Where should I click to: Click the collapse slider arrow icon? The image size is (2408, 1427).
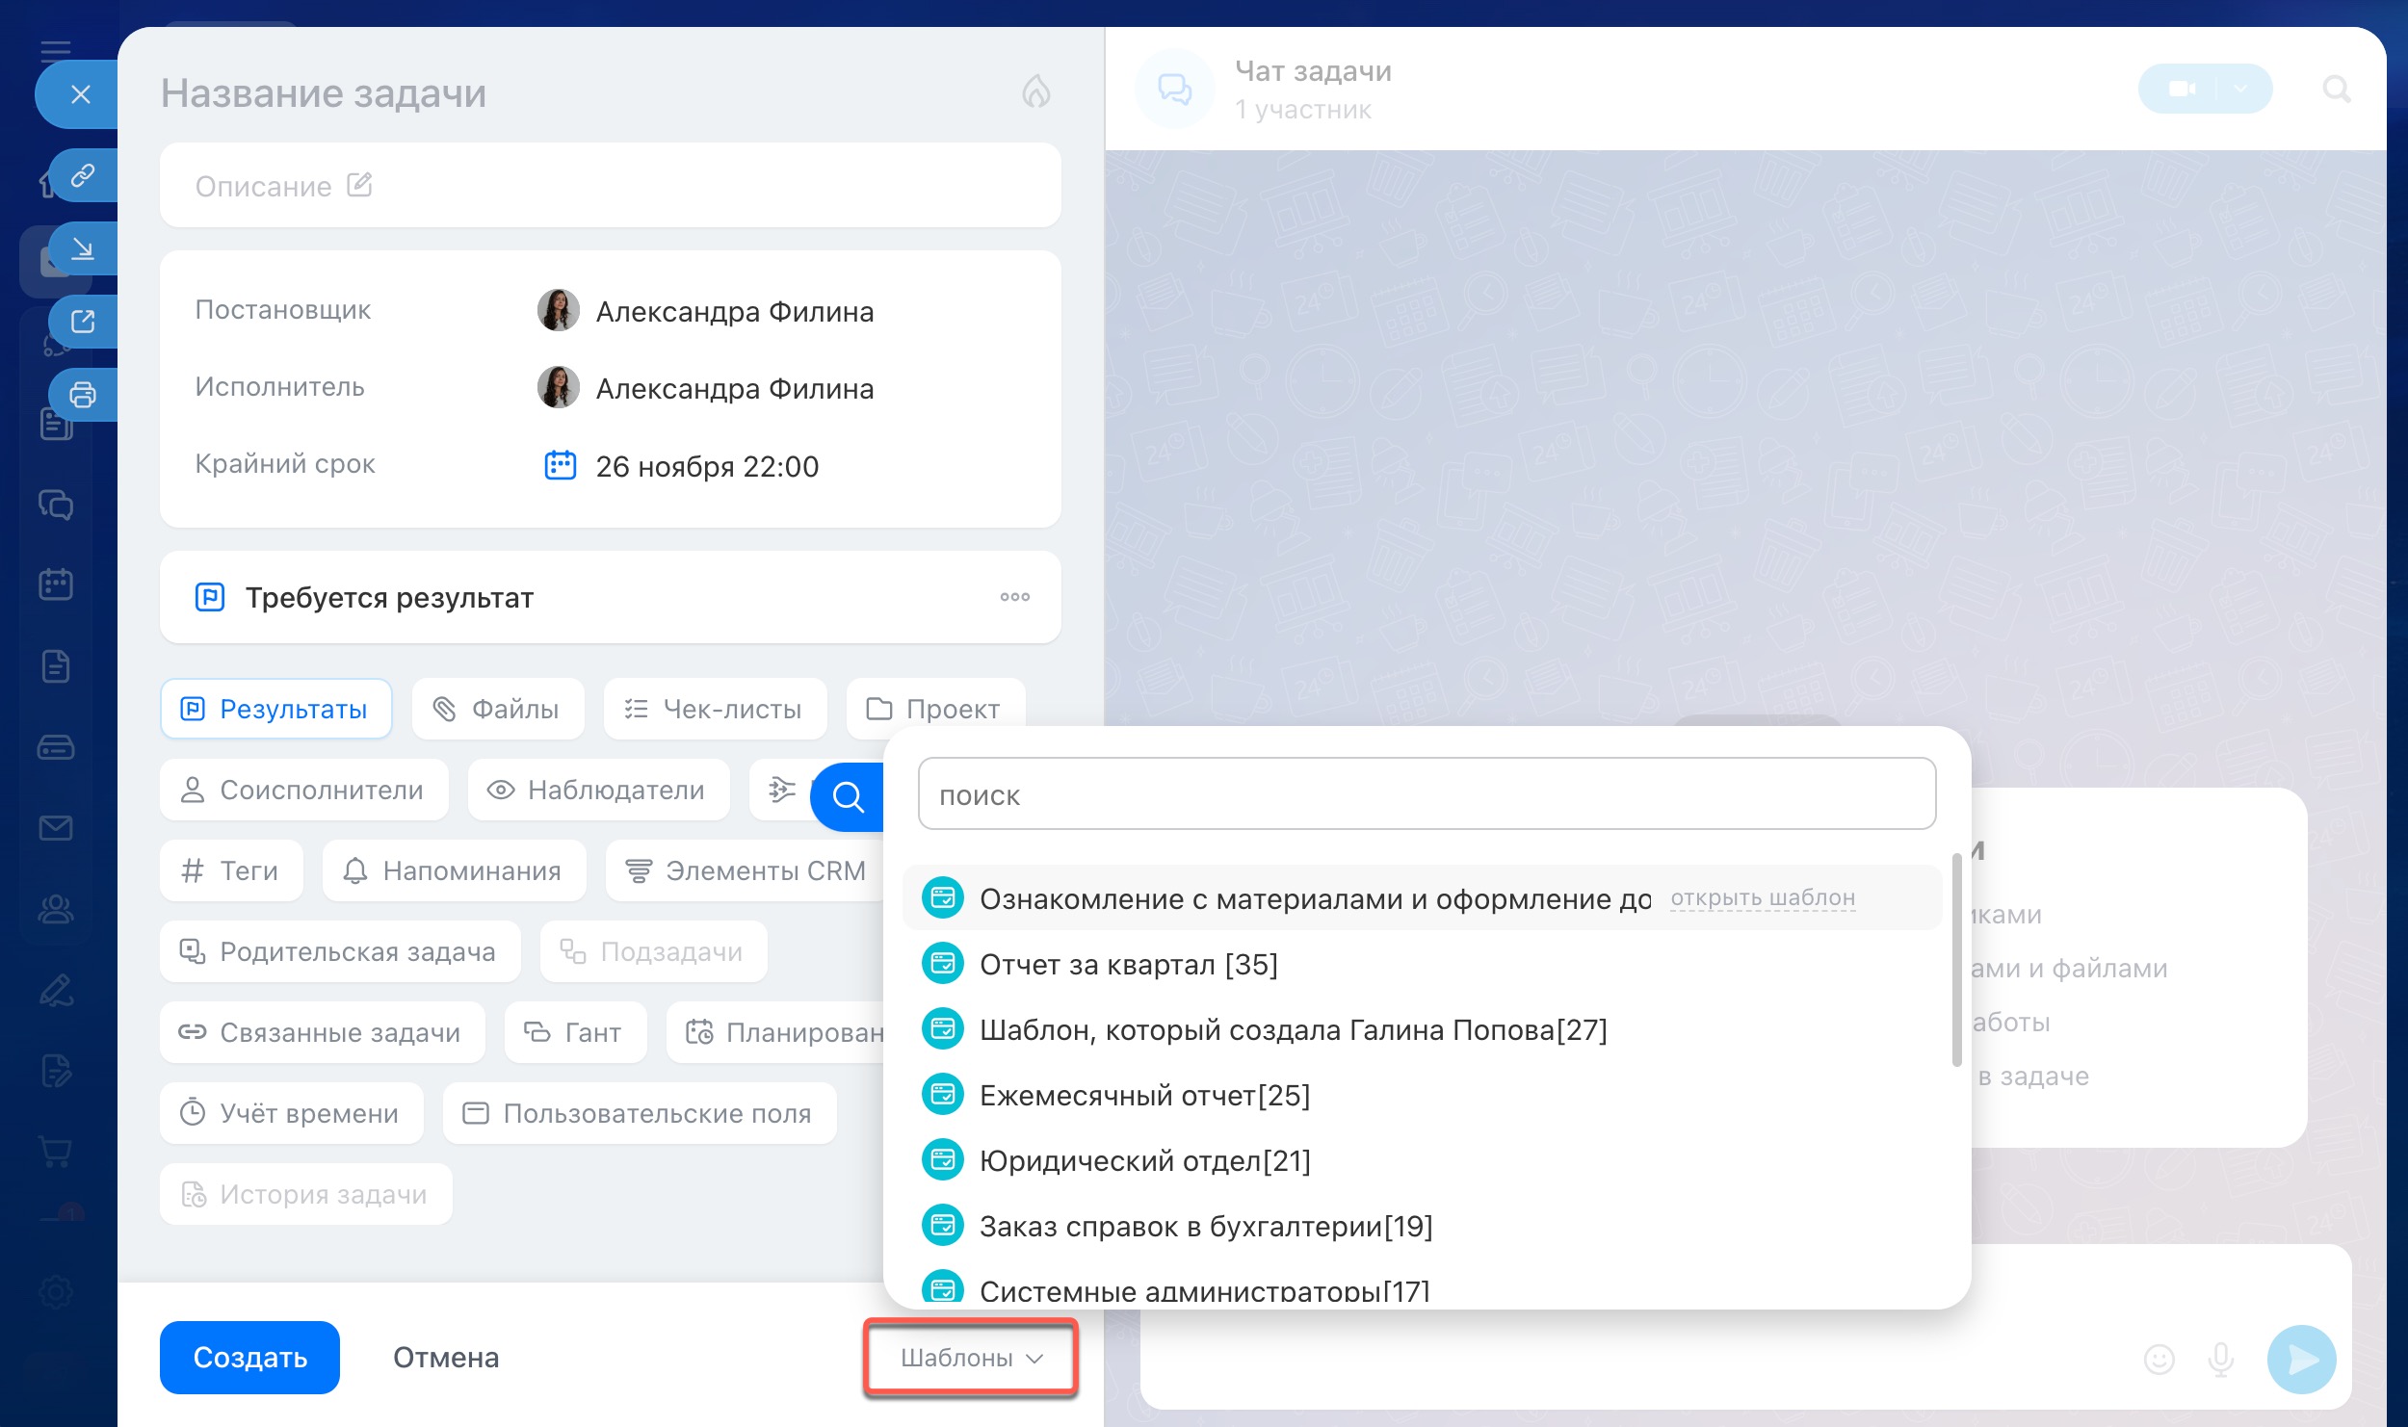83,249
